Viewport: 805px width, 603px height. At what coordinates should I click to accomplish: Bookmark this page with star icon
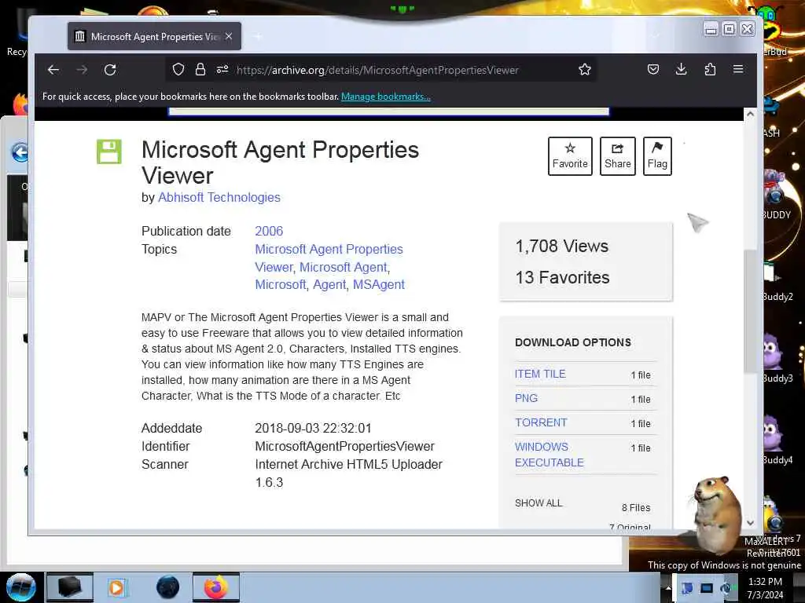(x=584, y=69)
